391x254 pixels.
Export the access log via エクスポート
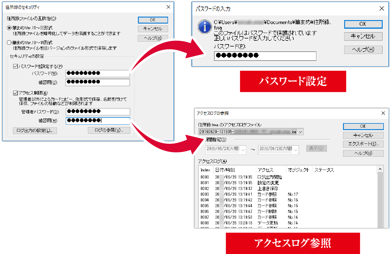point(363,144)
